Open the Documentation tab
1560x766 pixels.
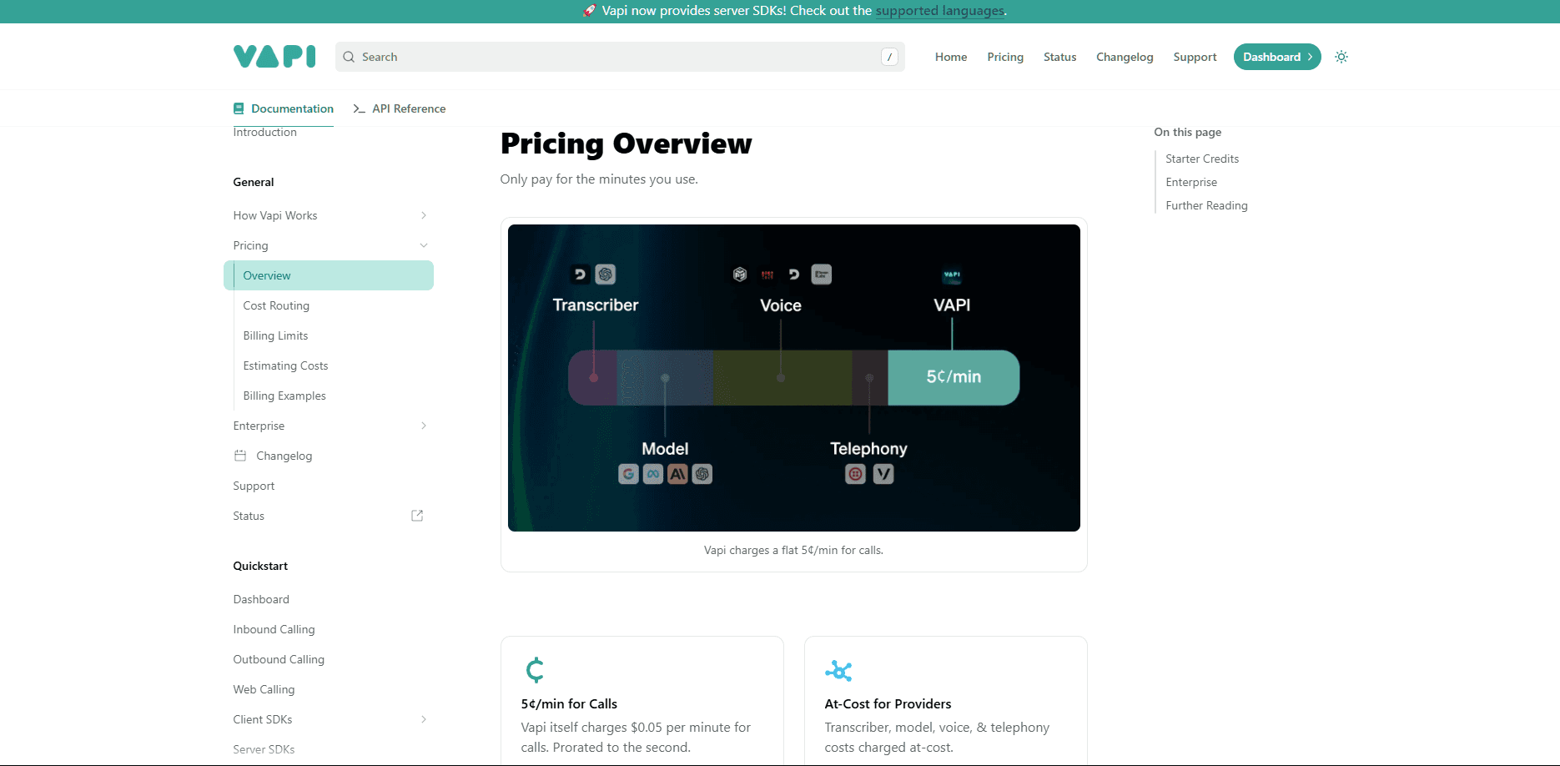click(284, 108)
